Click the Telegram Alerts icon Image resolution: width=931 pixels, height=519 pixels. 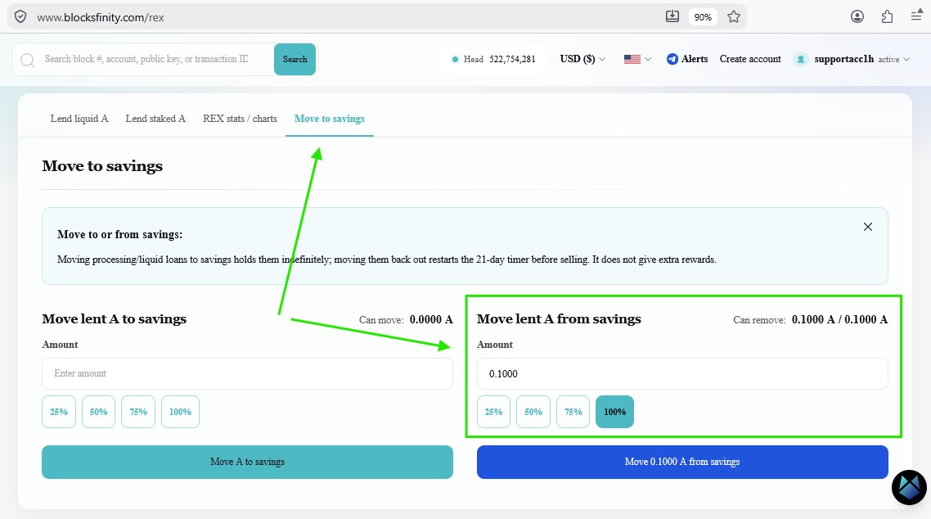(x=672, y=59)
